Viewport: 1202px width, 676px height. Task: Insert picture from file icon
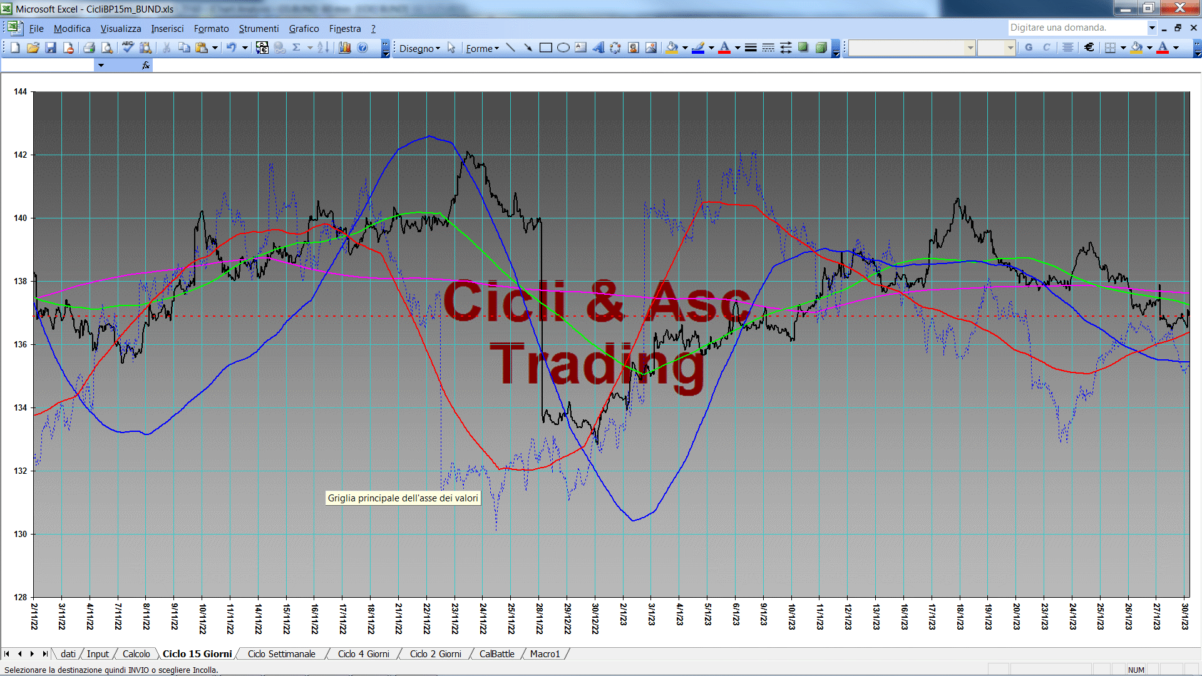click(651, 48)
